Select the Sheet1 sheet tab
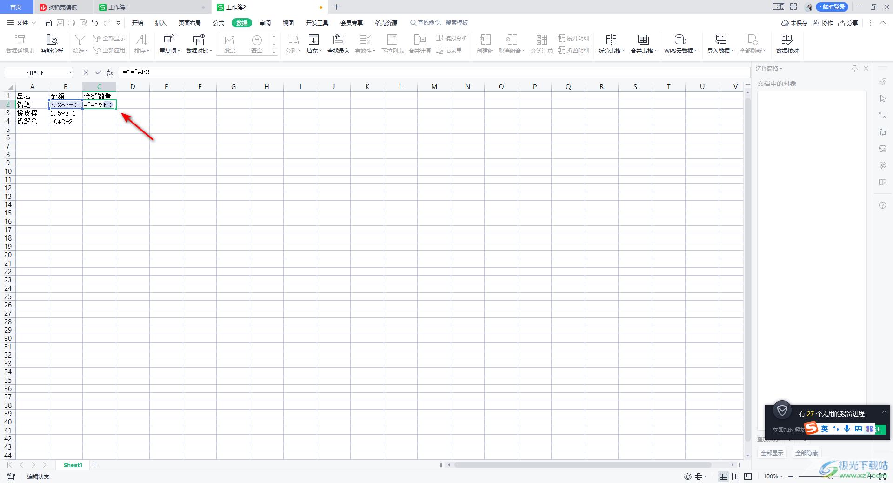The image size is (893, 483). 73,465
